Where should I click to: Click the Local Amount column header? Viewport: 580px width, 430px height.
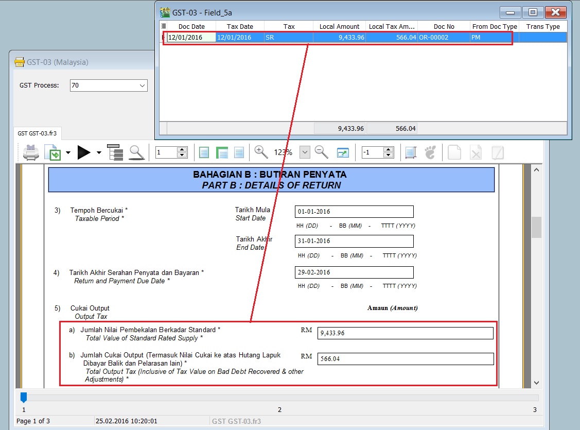pos(339,26)
